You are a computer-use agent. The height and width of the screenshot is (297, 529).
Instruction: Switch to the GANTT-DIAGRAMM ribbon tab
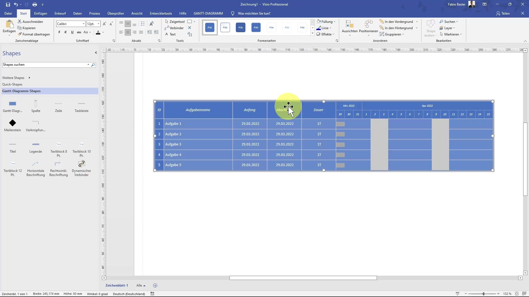coord(208,13)
